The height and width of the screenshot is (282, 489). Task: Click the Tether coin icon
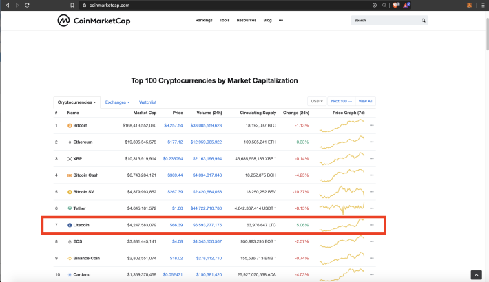70,208
